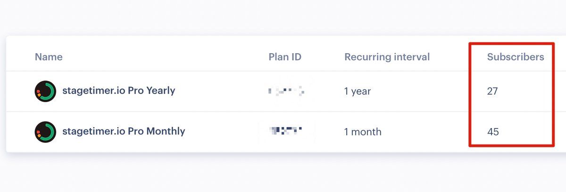The width and height of the screenshot is (566, 192).
Task: Click the word "Monthly" in second plan name
Action: (x=166, y=131)
